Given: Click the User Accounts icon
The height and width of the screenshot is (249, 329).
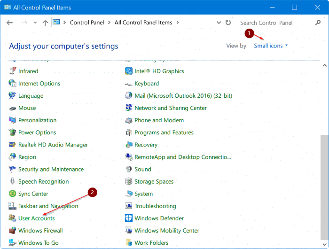Looking at the screenshot, I should (13, 218).
